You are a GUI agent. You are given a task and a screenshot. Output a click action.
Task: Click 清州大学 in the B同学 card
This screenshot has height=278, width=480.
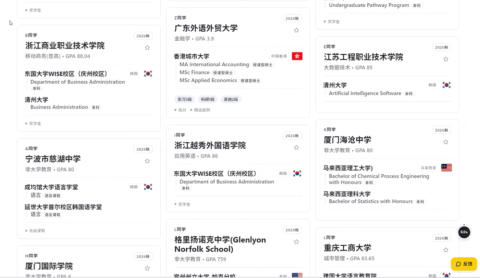pyautogui.click(x=36, y=100)
